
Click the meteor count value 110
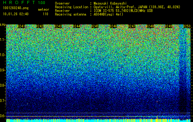pos(45,14)
